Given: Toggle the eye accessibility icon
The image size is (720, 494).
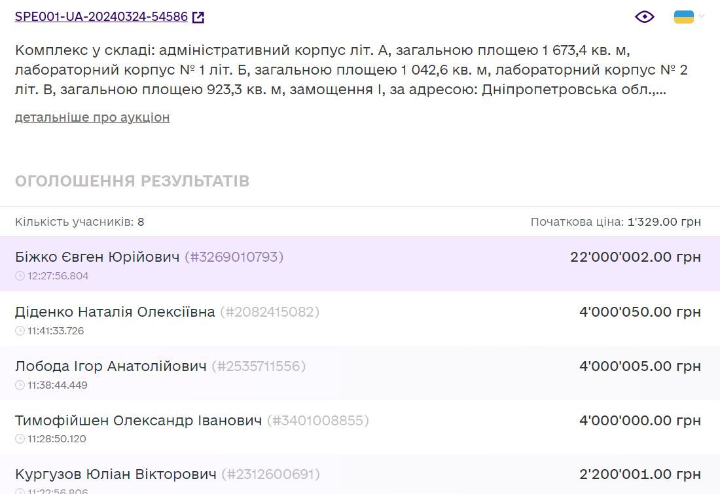Looking at the screenshot, I should pos(645,17).
